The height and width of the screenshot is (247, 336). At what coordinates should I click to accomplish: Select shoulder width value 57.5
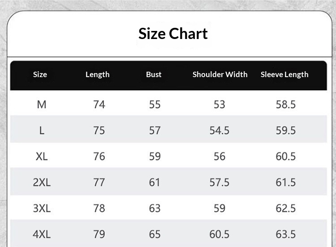click(220, 182)
